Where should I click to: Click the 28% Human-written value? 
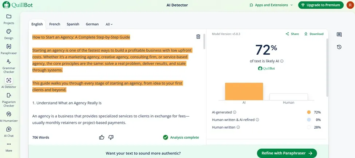317,127
